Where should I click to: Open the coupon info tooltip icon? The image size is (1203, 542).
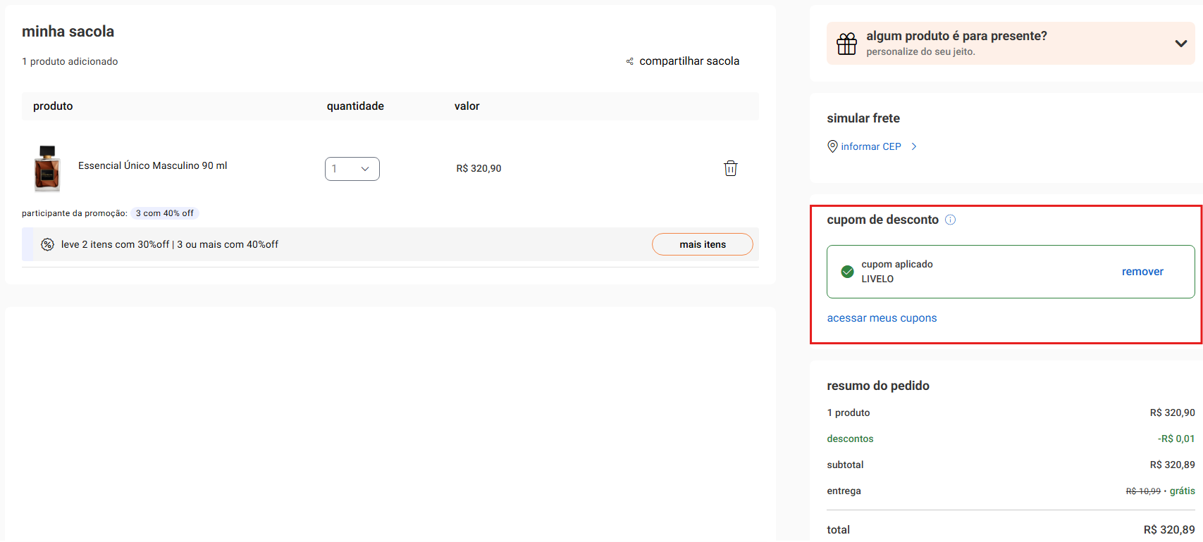950,220
